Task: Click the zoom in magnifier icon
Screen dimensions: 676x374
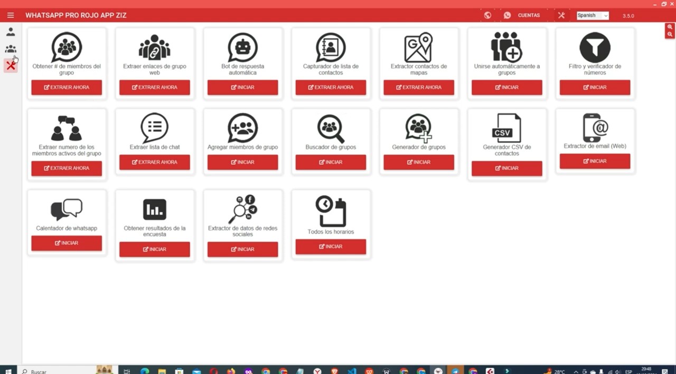Action: click(670, 27)
